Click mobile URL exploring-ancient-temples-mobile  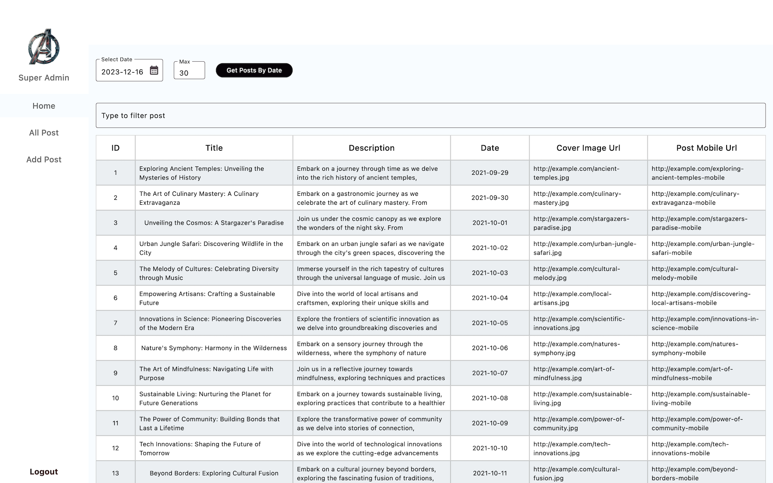tap(698, 173)
